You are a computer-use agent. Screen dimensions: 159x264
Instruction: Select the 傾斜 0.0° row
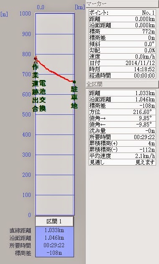[122, 44]
